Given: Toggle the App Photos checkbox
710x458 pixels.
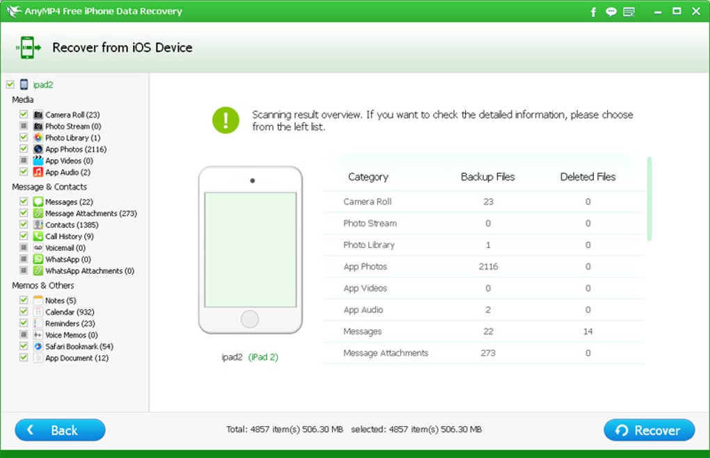Looking at the screenshot, I should 24,148.
